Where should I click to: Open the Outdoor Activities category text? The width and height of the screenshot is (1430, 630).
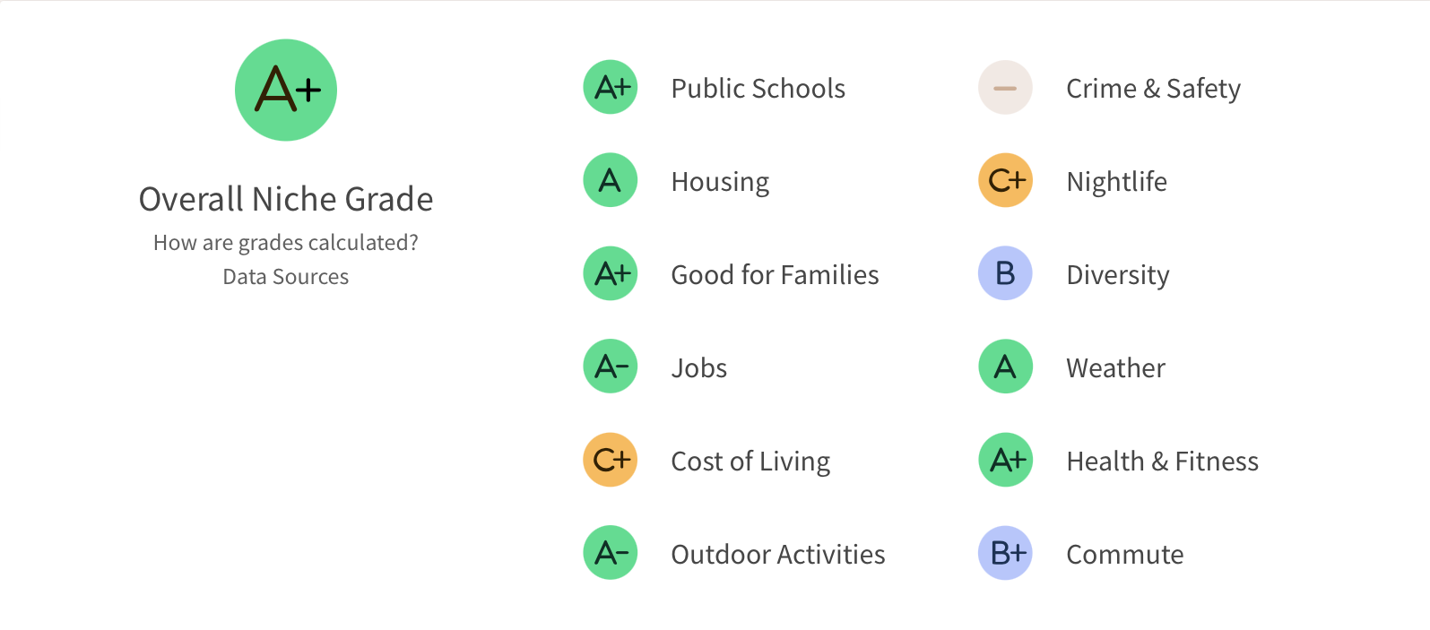point(777,554)
